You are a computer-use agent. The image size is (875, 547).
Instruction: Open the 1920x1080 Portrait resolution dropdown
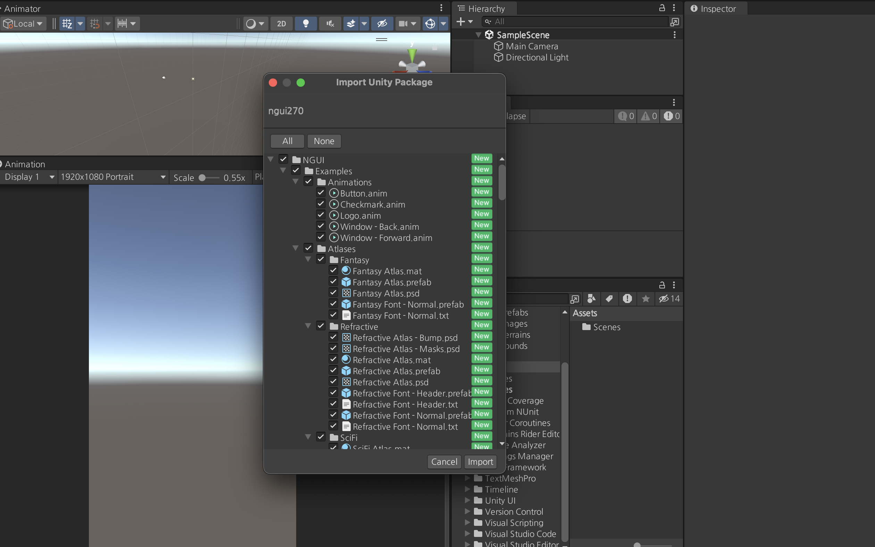coord(112,177)
